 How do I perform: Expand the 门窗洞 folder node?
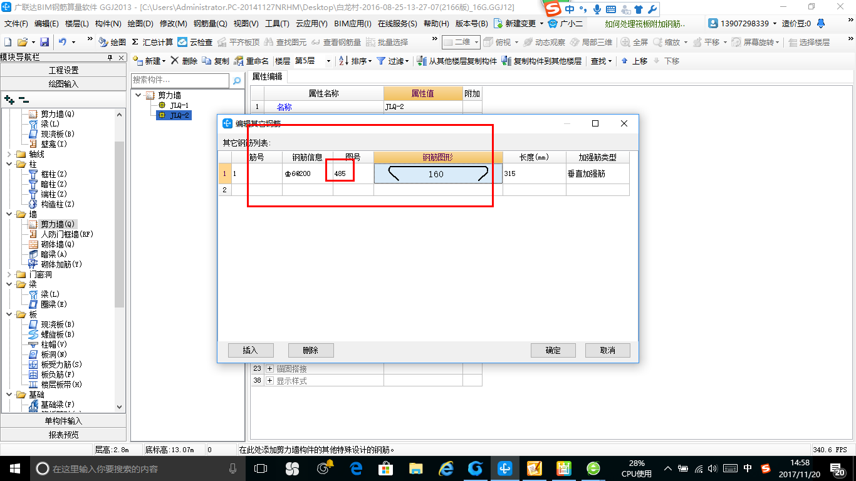pyautogui.click(x=8, y=274)
